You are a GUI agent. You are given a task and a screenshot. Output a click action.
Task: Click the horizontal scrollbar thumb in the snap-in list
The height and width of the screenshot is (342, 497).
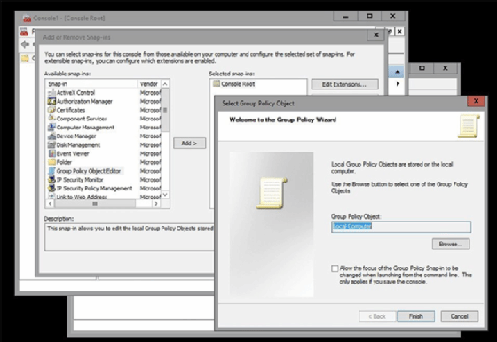[95, 204]
